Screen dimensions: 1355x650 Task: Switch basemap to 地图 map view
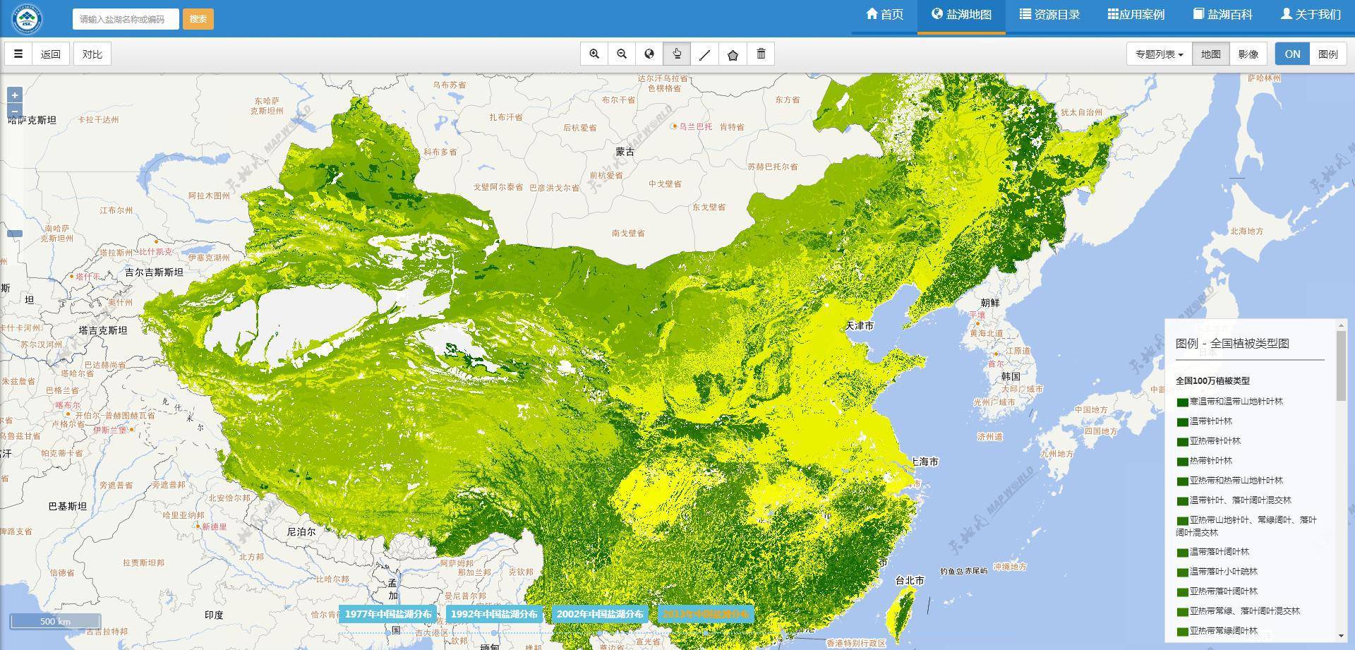(x=1210, y=54)
